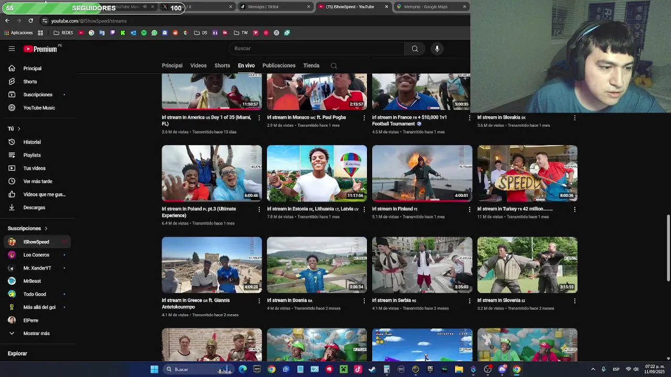Search within the channel using magnifier icon
The height and width of the screenshot is (377, 671).
333,66
